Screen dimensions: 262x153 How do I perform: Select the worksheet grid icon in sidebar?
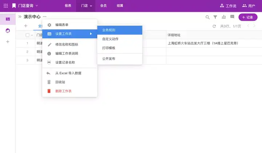[x=8, y=19]
